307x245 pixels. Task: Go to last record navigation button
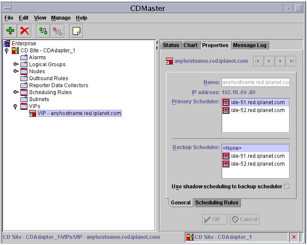[291, 61]
